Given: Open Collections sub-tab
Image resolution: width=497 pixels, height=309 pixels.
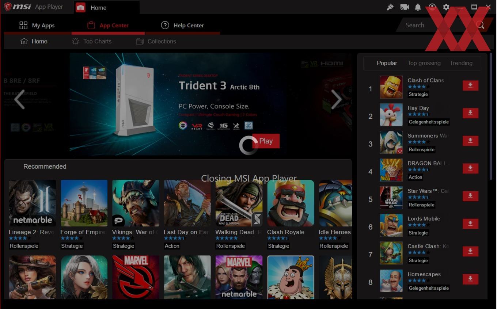Looking at the screenshot, I should 156,41.
